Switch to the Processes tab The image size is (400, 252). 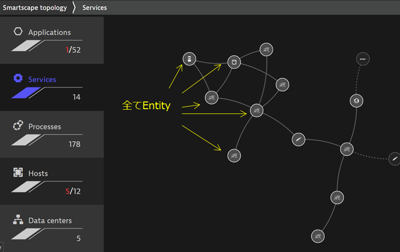(x=45, y=127)
